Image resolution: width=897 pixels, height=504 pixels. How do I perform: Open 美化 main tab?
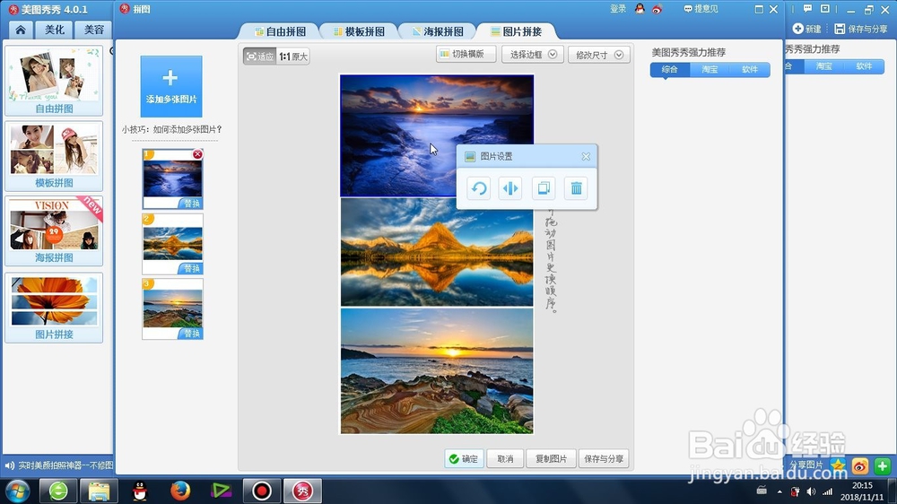tap(55, 30)
